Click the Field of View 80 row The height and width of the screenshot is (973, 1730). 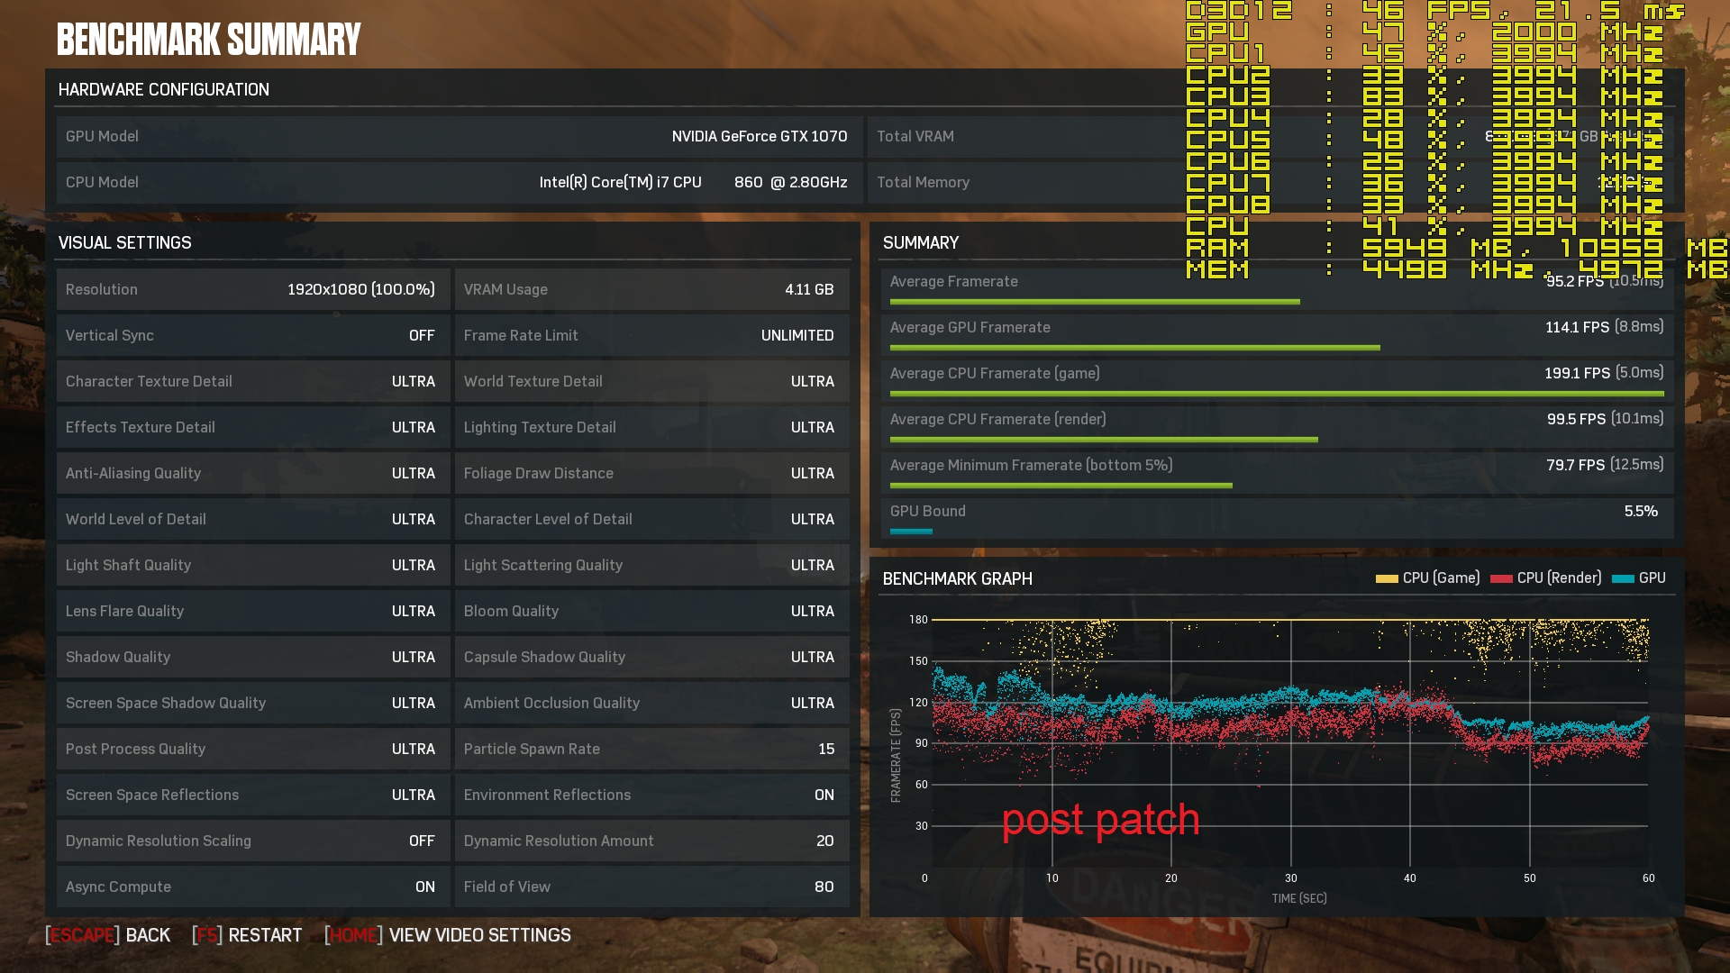(651, 887)
